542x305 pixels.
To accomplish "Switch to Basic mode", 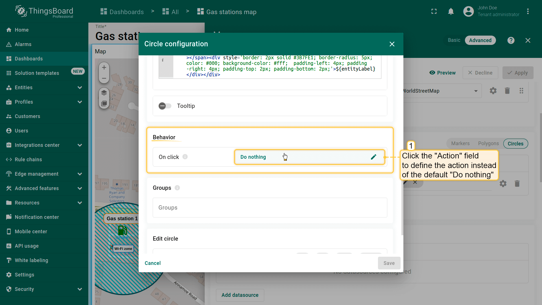I will 454,40.
